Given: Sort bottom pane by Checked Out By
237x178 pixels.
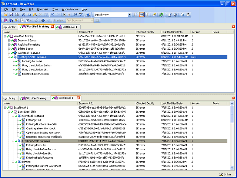Looking at the screenshot, I should pyautogui.click(x=148, y=103).
